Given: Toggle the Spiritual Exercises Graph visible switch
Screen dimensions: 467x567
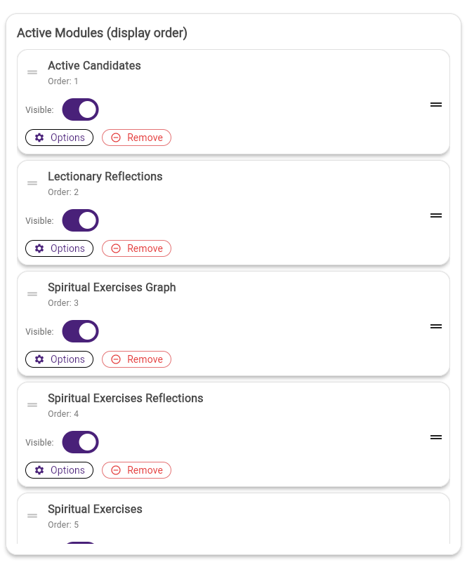Looking at the screenshot, I should [x=80, y=331].
